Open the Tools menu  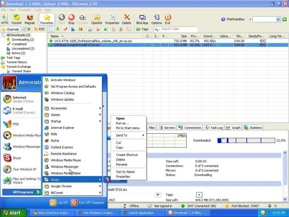coord(38,10)
